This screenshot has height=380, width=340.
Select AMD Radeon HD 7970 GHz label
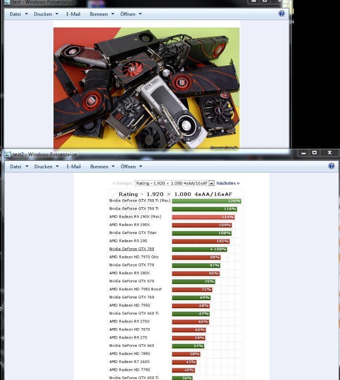tap(134, 257)
